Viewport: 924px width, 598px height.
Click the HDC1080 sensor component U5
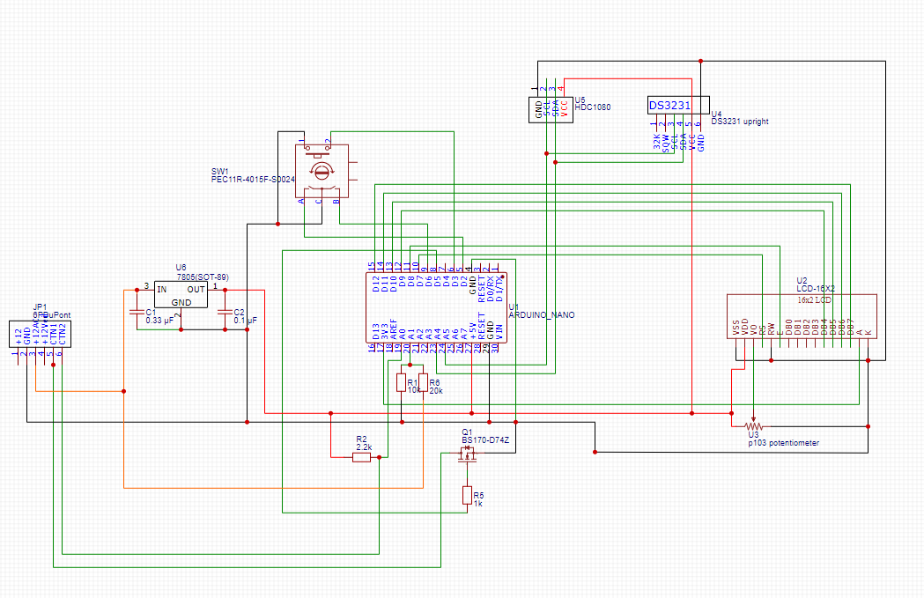tap(549, 109)
